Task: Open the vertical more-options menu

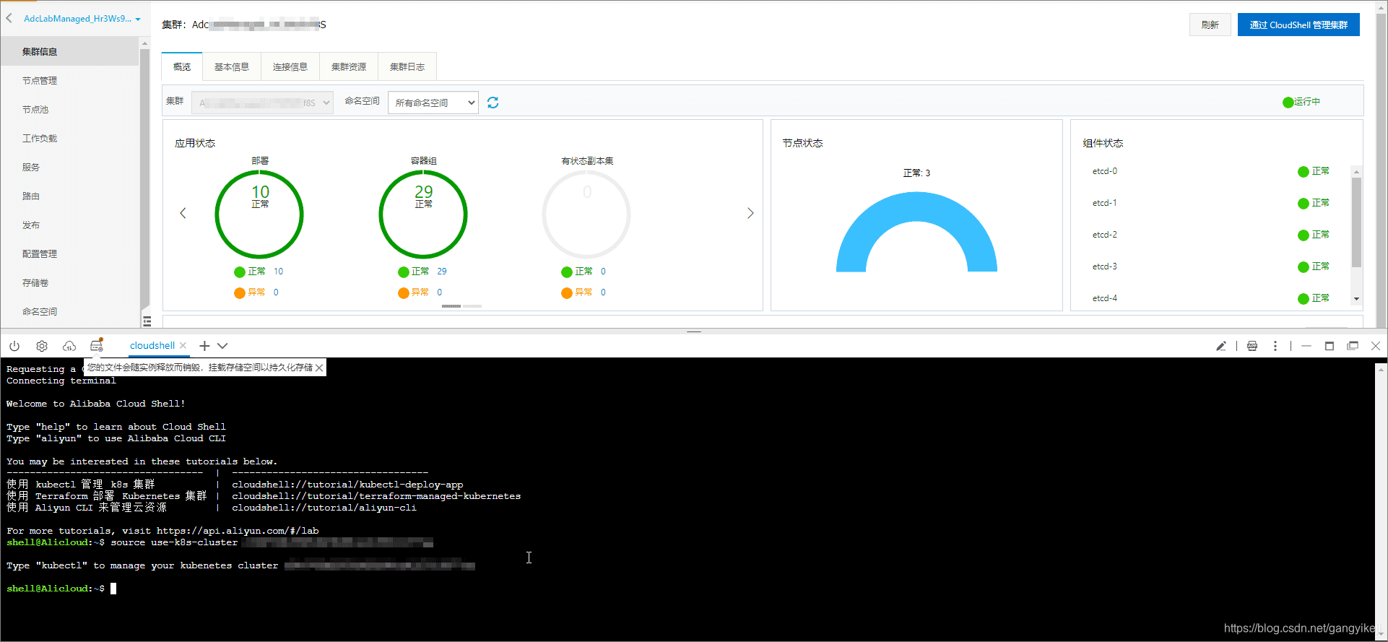Action: click(x=1275, y=346)
